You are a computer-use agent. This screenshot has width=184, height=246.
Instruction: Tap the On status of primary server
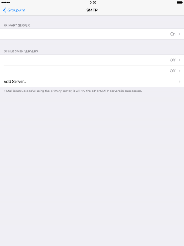(x=173, y=34)
